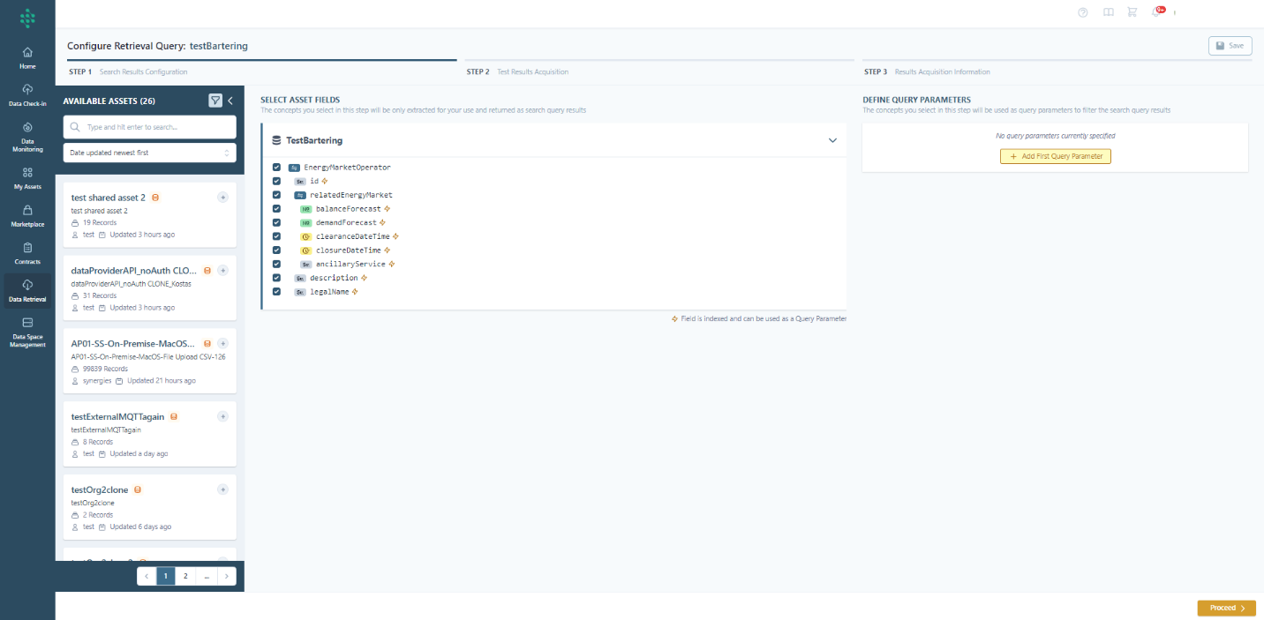Collapse the TestBartering asset panel
Screen dimensions: 1264x620
831,140
